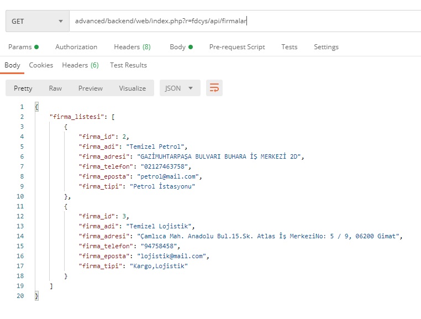Select the Preview response view

pos(91,88)
